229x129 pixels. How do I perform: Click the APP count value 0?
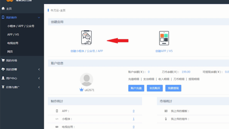point(133,111)
